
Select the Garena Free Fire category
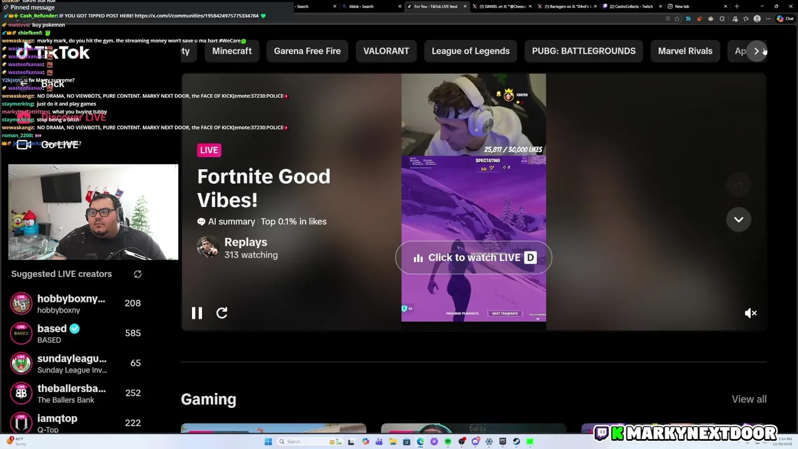pyautogui.click(x=307, y=51)
